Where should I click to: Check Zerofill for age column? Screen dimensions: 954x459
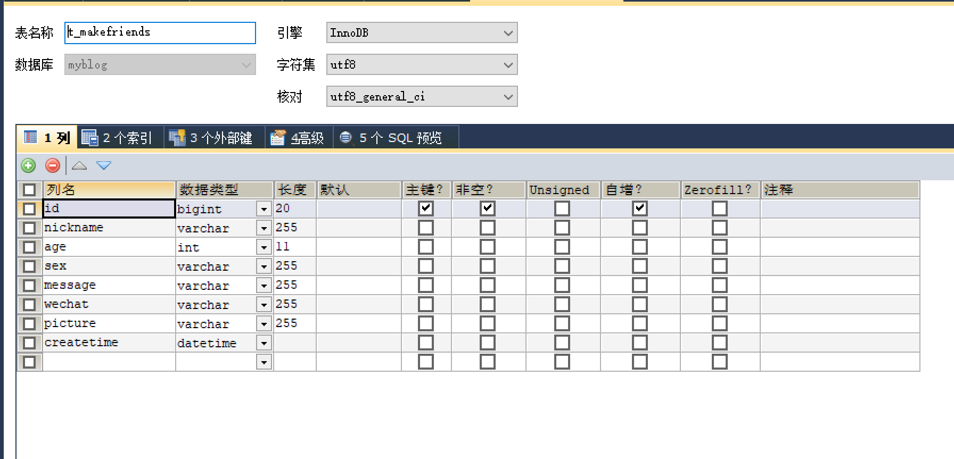[x=720, y=247]
